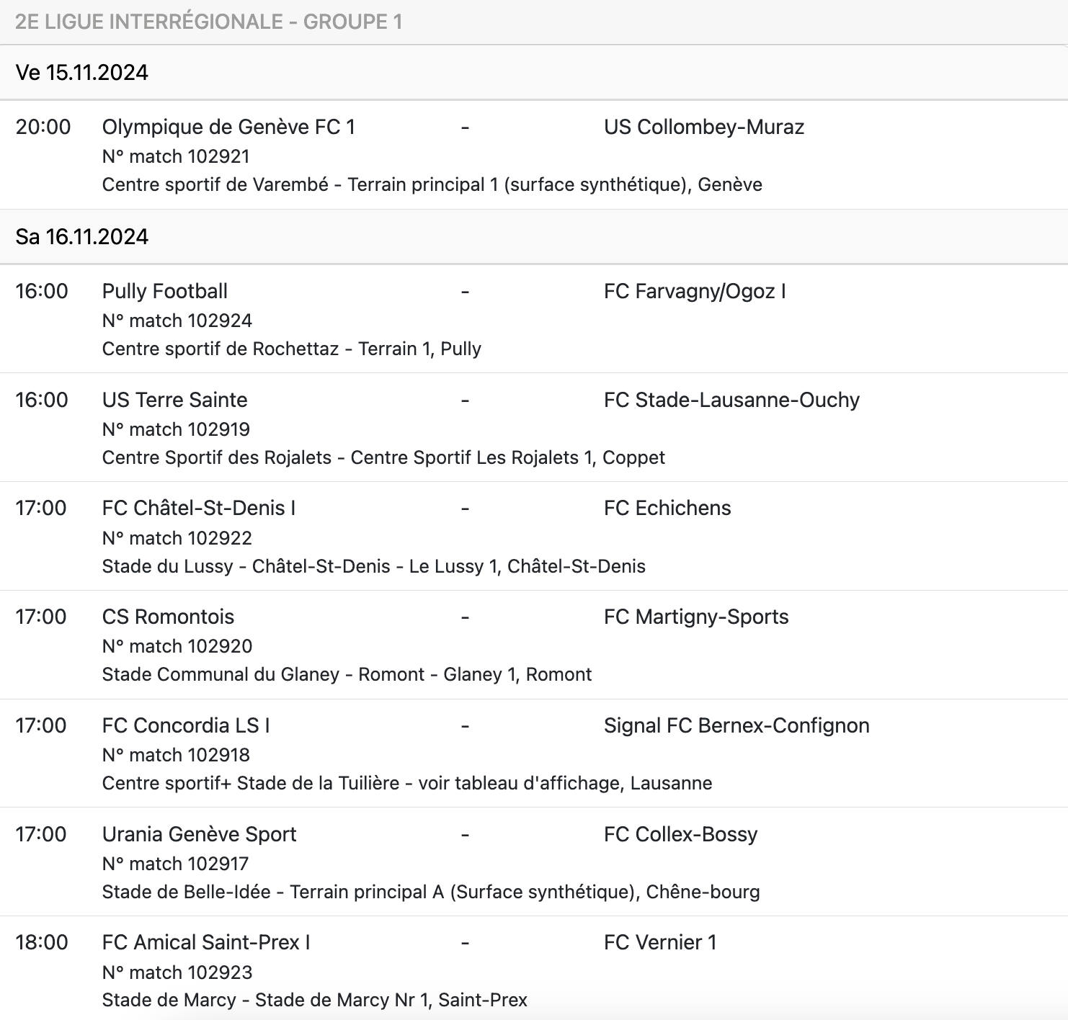Open FC Stade-Lausanne-Ouchy team link

[731, 401]
